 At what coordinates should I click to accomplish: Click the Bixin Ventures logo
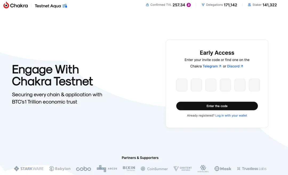[129, 168]
